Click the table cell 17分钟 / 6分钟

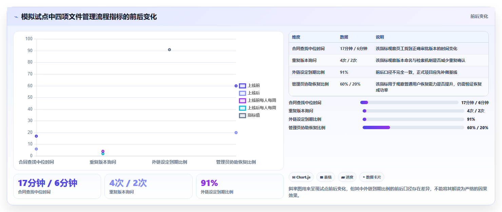353,49
